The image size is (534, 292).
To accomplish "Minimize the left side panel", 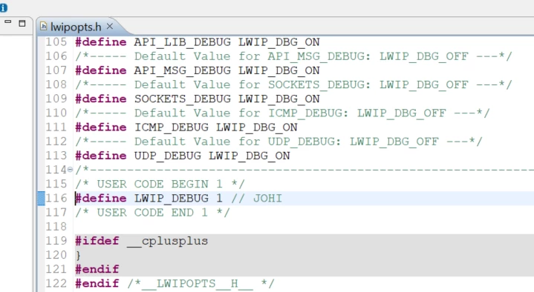I will [x=8, y=21].
